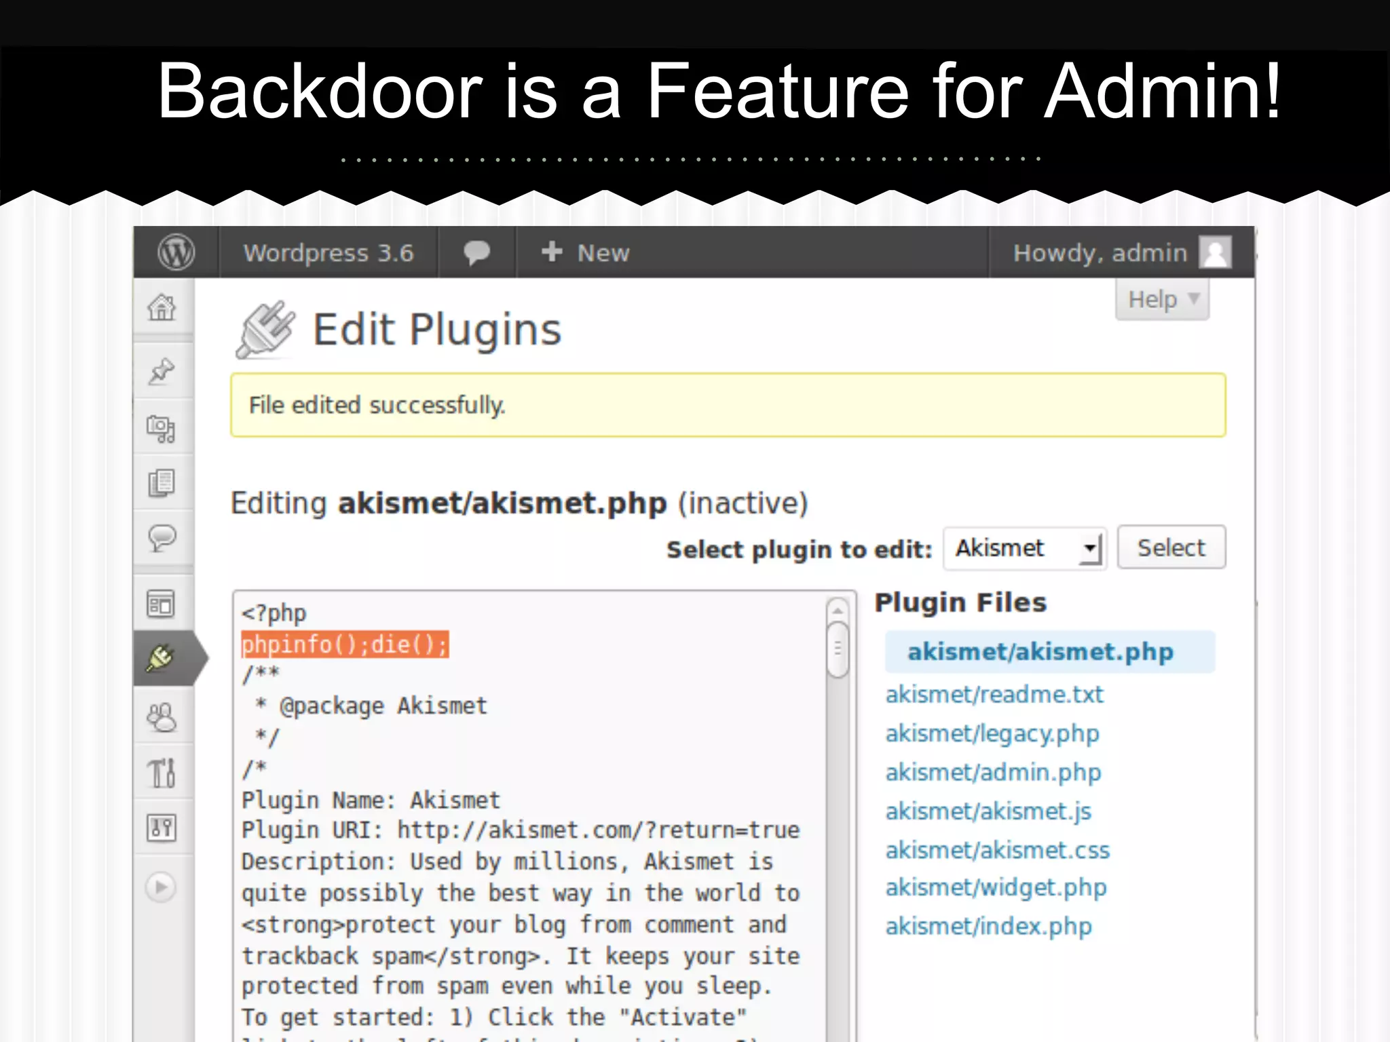Image resolution: width=1390 pixels, height=1042 pixels.
Task: Open akismet/admin.php file
Action: click(x=993, y=773)
